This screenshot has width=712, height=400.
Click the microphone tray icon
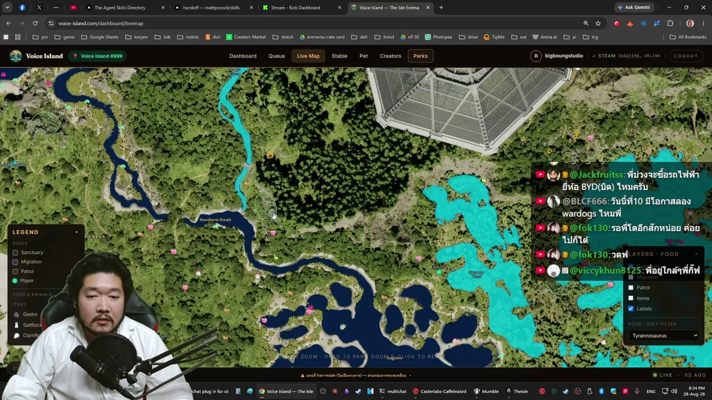[x=637, y=391]
